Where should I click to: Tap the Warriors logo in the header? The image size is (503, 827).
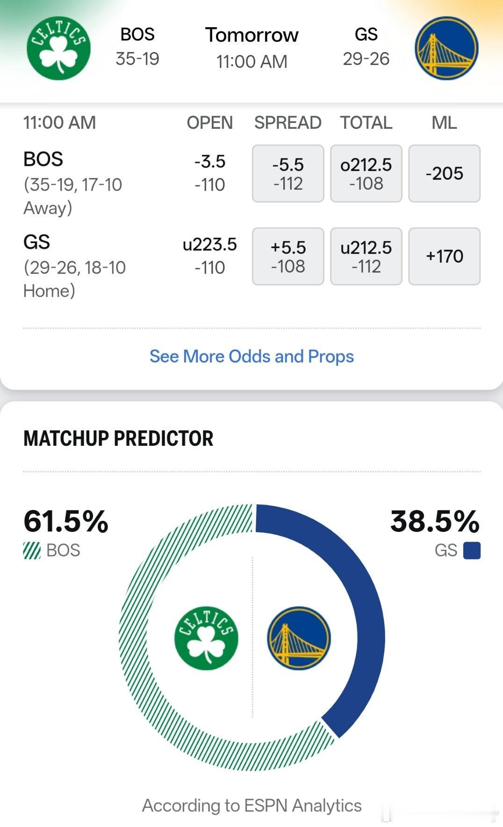[446, 48]
